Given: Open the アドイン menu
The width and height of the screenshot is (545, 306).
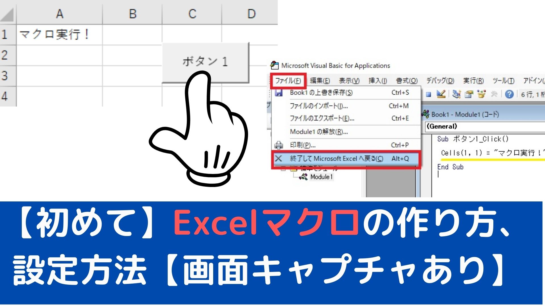Looking at the screenshot, I should coord(534,81).
